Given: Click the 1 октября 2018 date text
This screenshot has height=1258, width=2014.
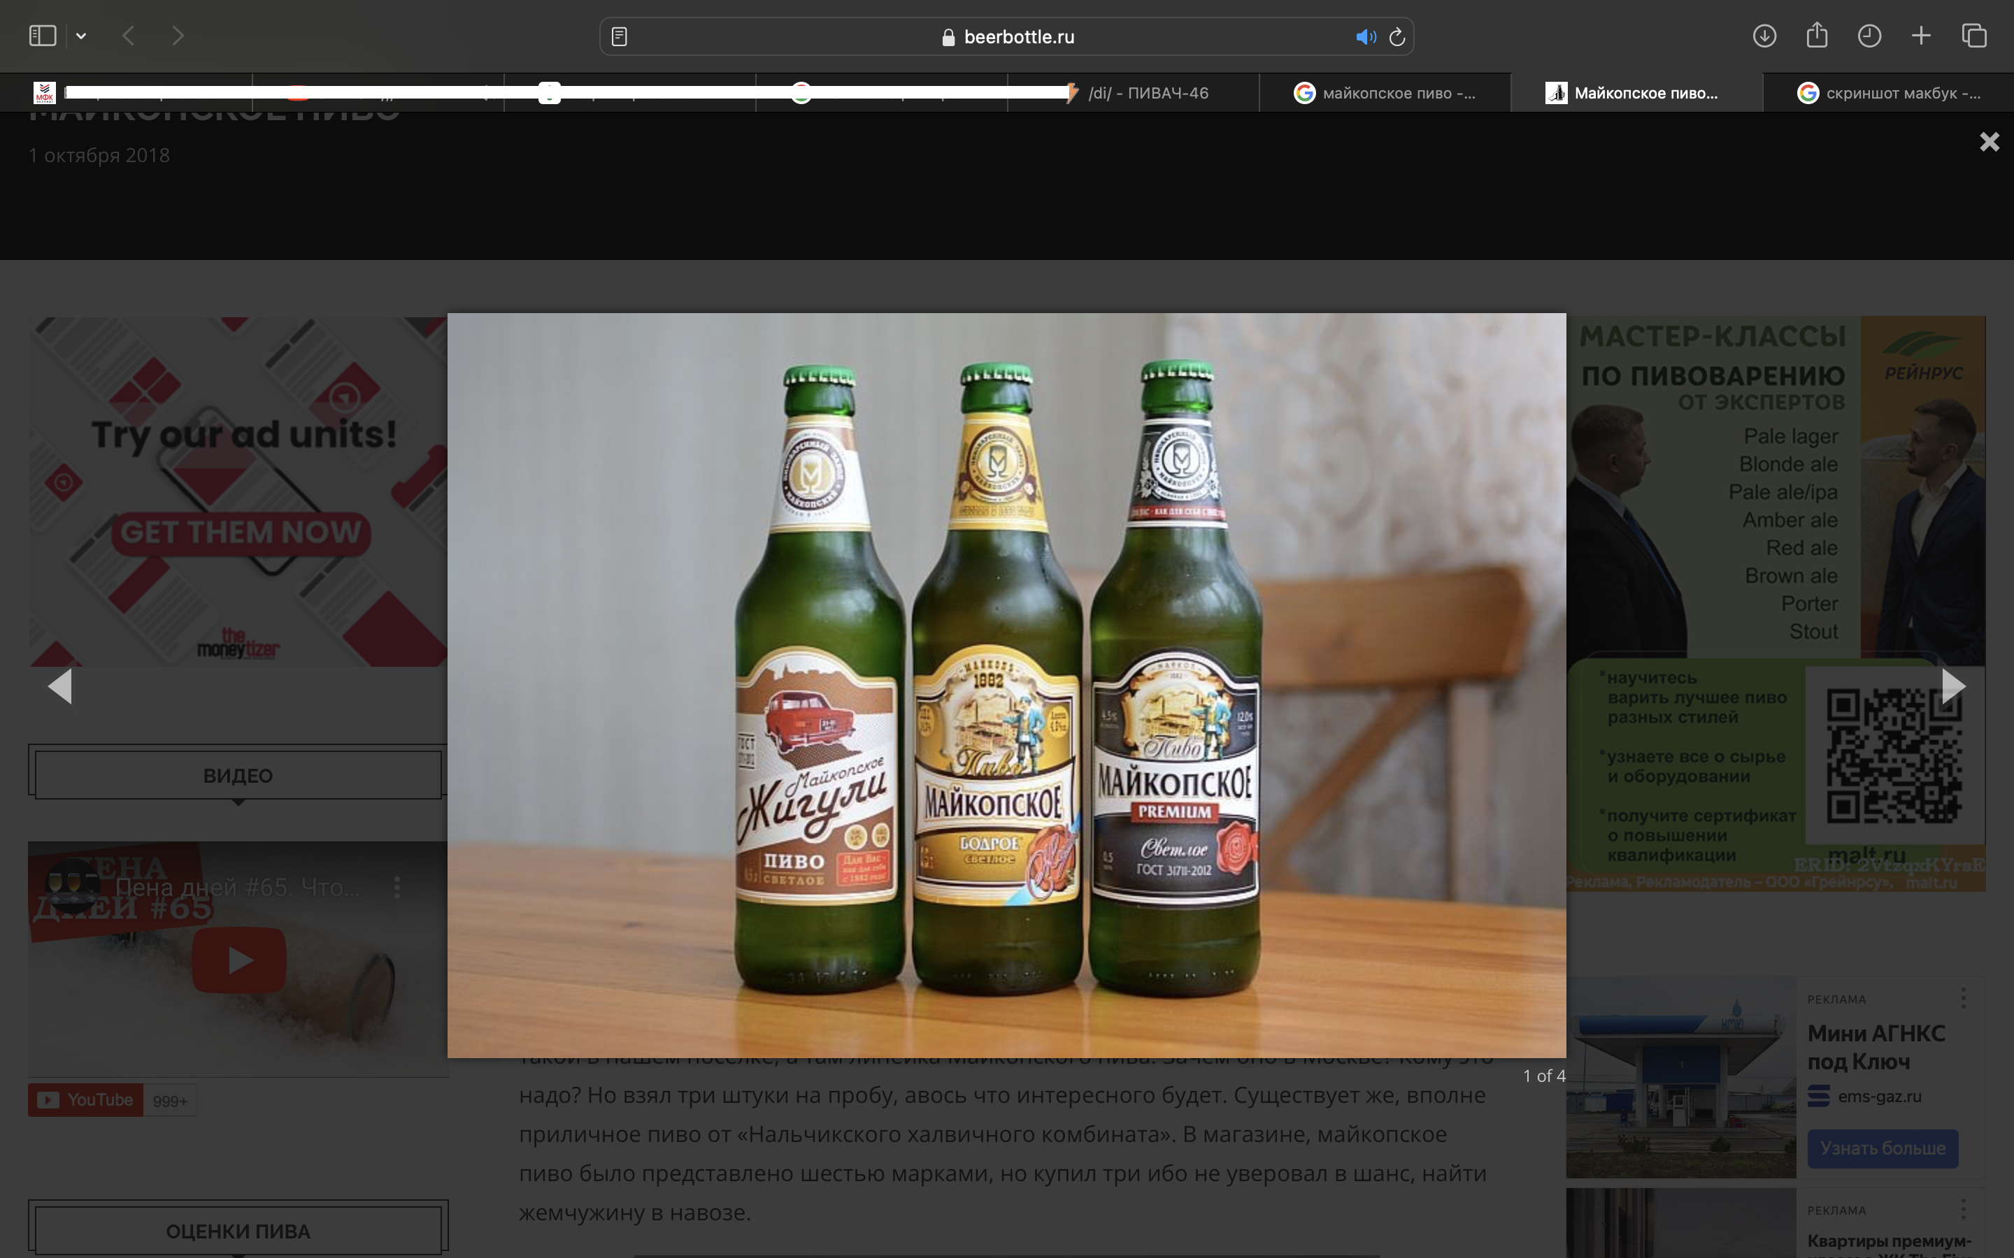Looking at the screenshot, I should coord(99,156).
